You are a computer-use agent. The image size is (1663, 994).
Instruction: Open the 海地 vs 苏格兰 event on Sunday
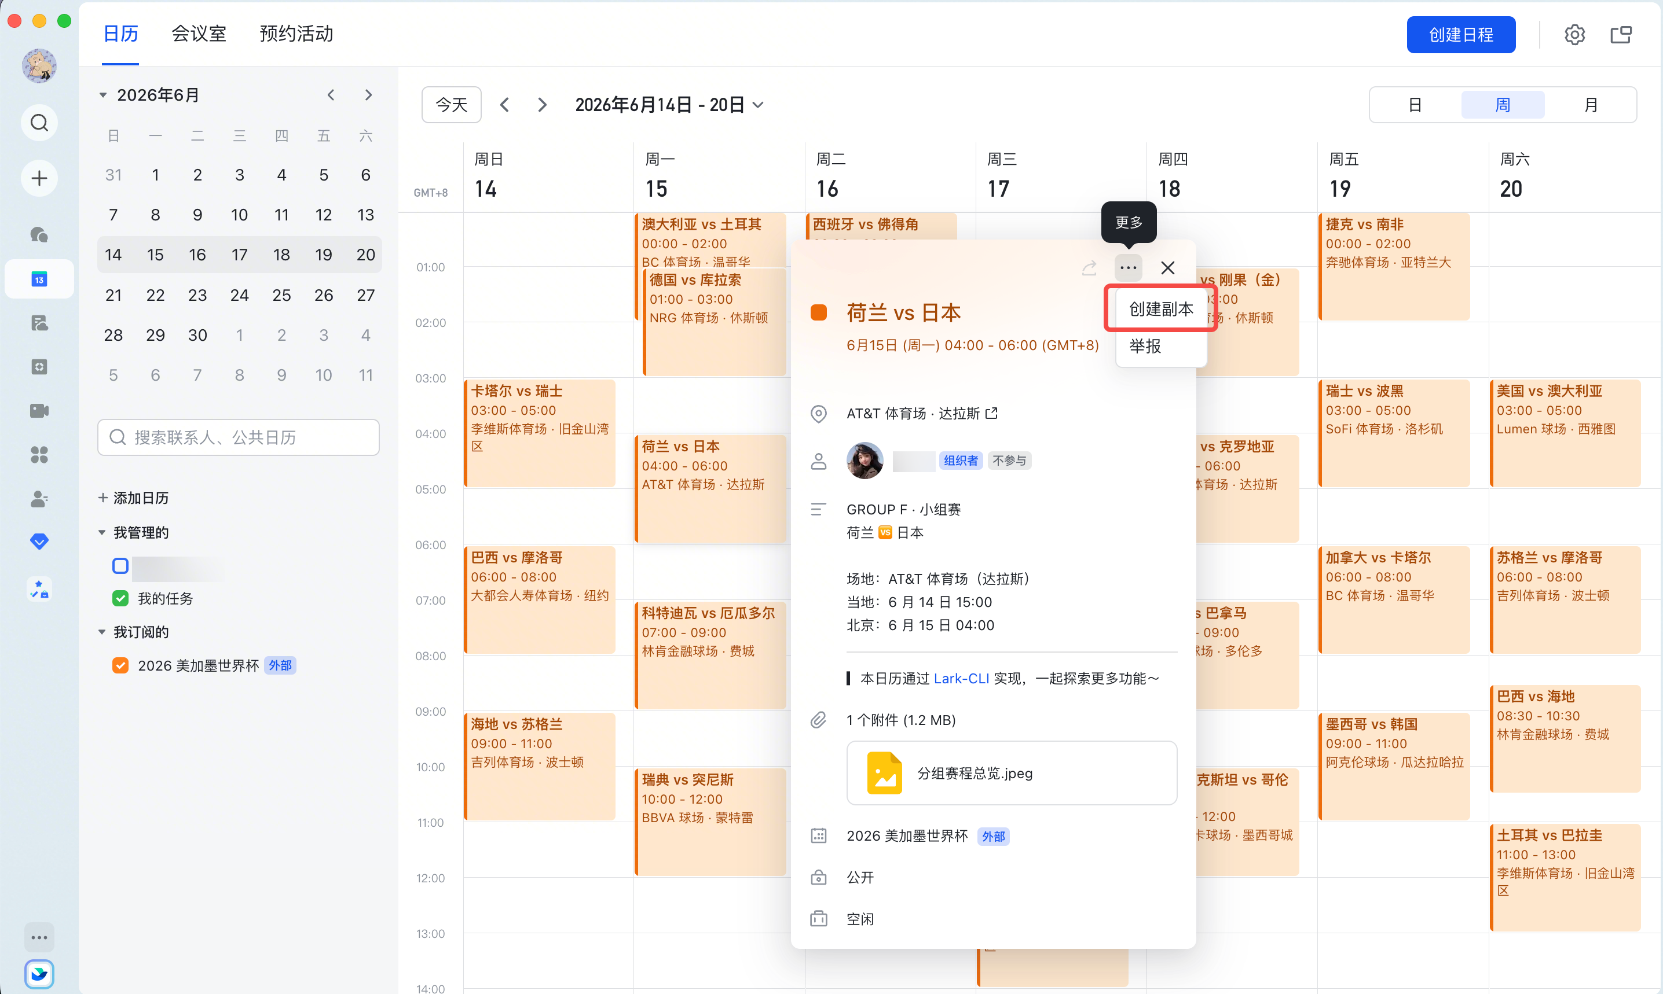(x=540, y=766)
